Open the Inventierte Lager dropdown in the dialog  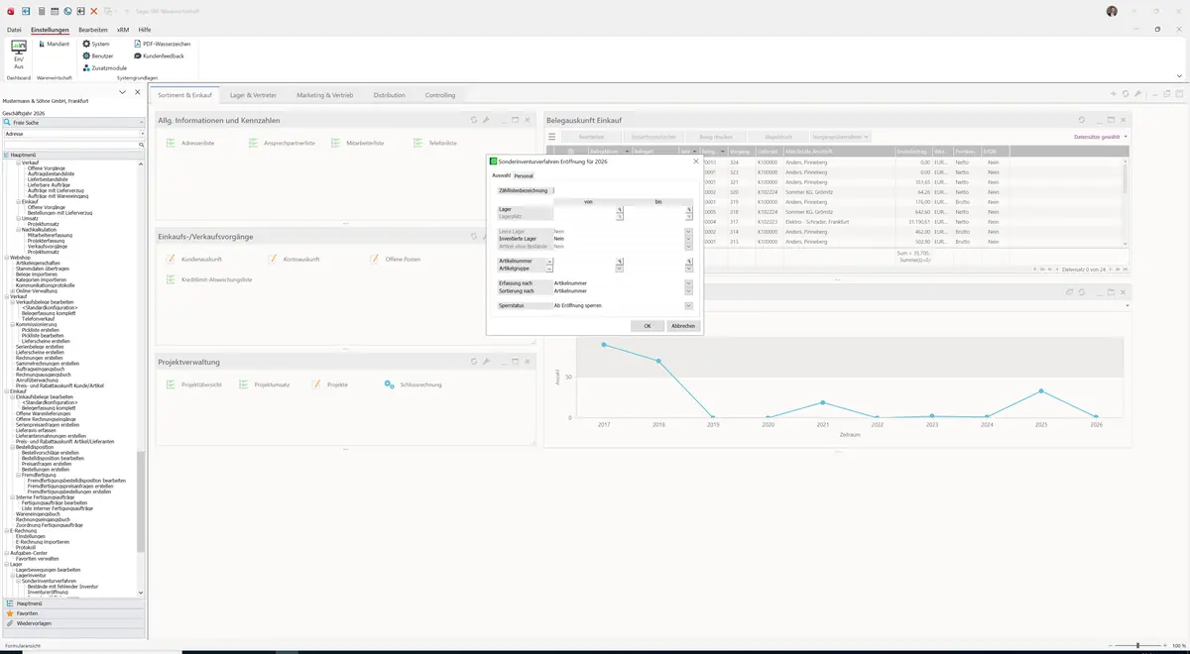688,239
